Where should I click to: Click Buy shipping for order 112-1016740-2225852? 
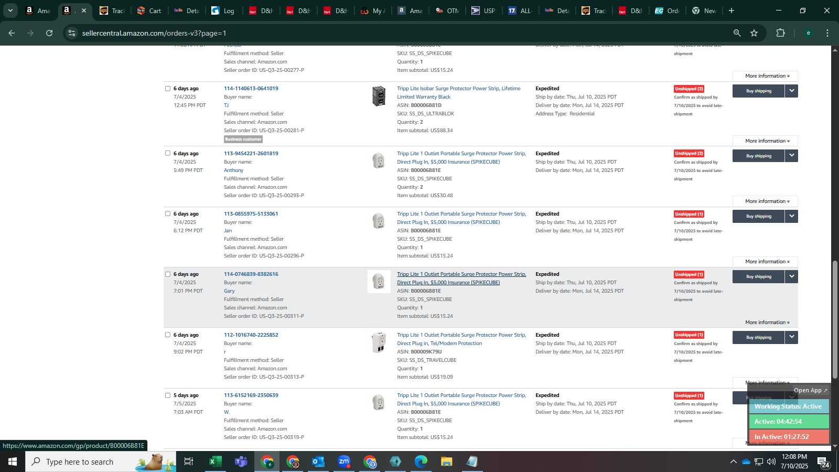coord(759,337)
